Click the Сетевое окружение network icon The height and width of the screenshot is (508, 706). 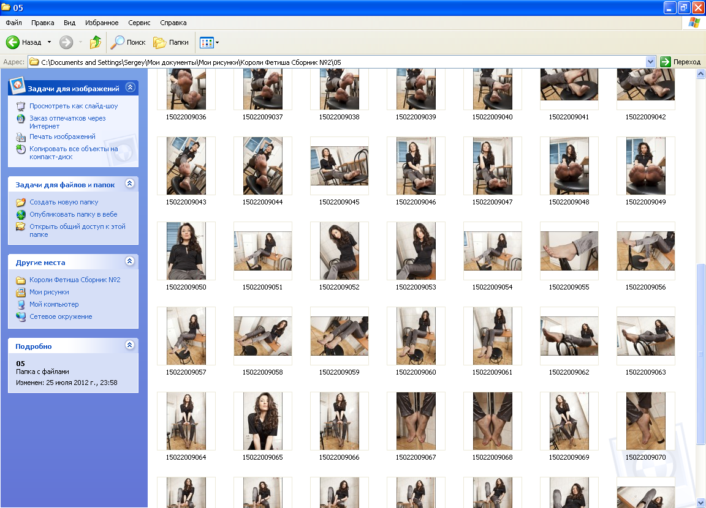[x=21, y=316]
